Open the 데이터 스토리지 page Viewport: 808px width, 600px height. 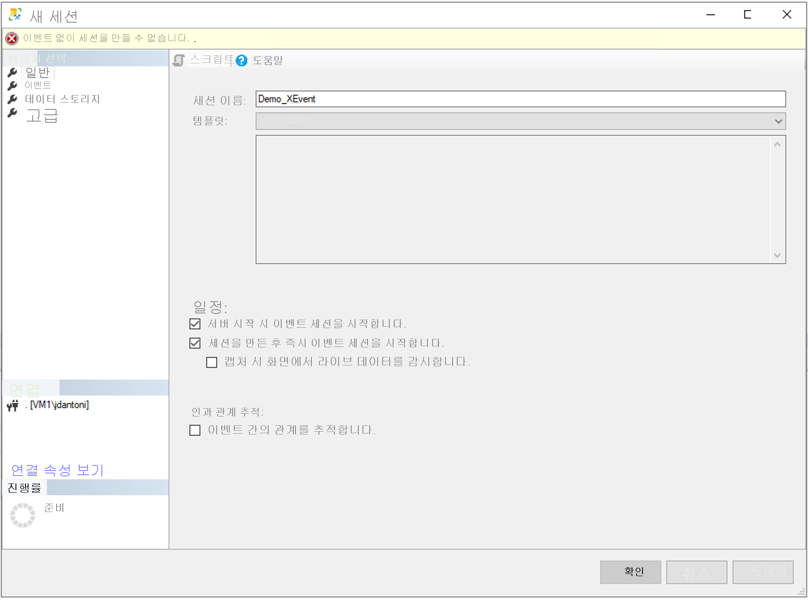(62, 99)
